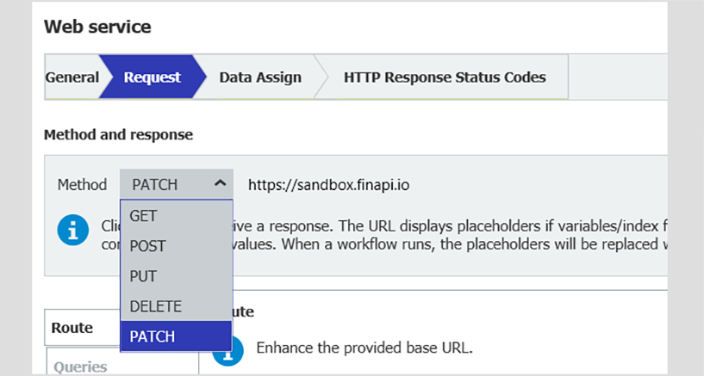Click the Web service dialog title
704x376 pixels.
97,27
